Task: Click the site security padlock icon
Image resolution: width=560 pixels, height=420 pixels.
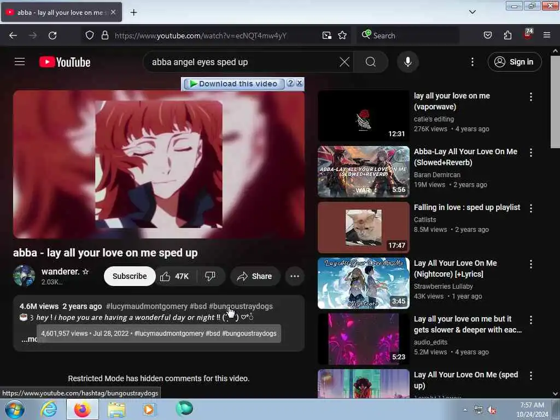Action: (x=104, y=36)
